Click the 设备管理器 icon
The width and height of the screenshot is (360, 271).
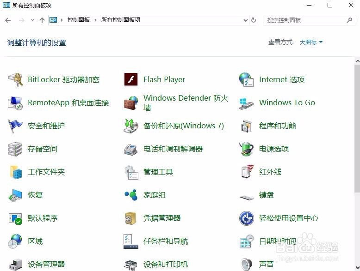pyautogui.click(x=15, y=265)
